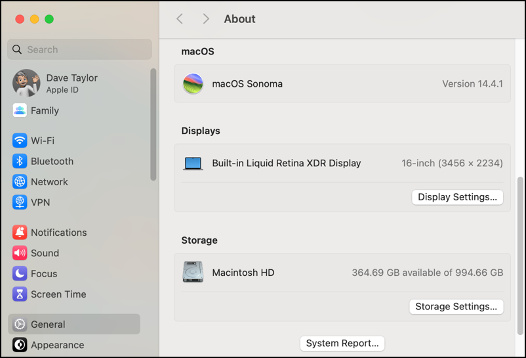Select Wi-Fi in the sidebar
This screenshot has height=358, width=526.
(74, 141)
